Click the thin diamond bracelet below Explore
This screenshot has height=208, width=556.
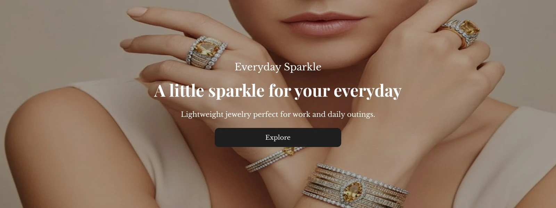275,159
